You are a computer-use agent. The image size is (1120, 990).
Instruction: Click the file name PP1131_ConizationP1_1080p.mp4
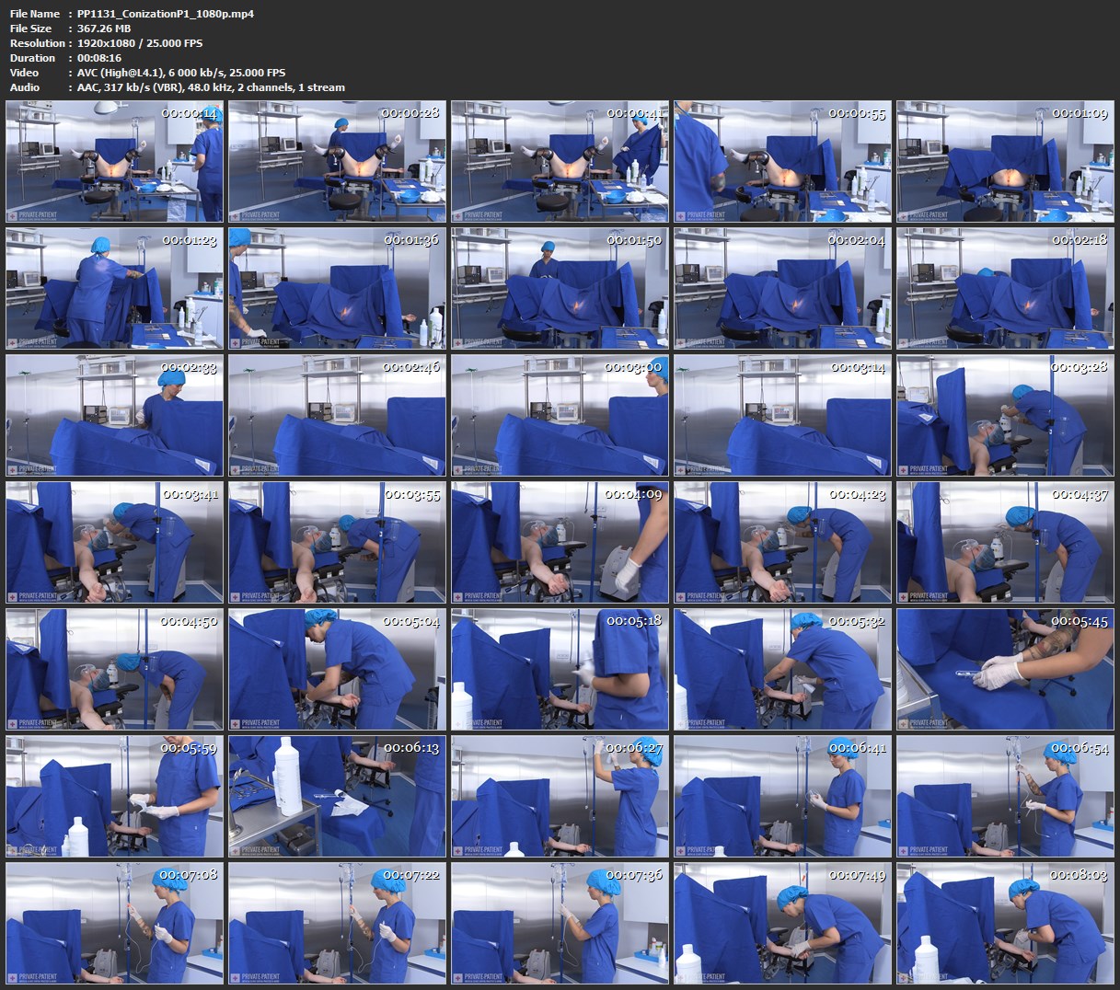click(166, 14)
